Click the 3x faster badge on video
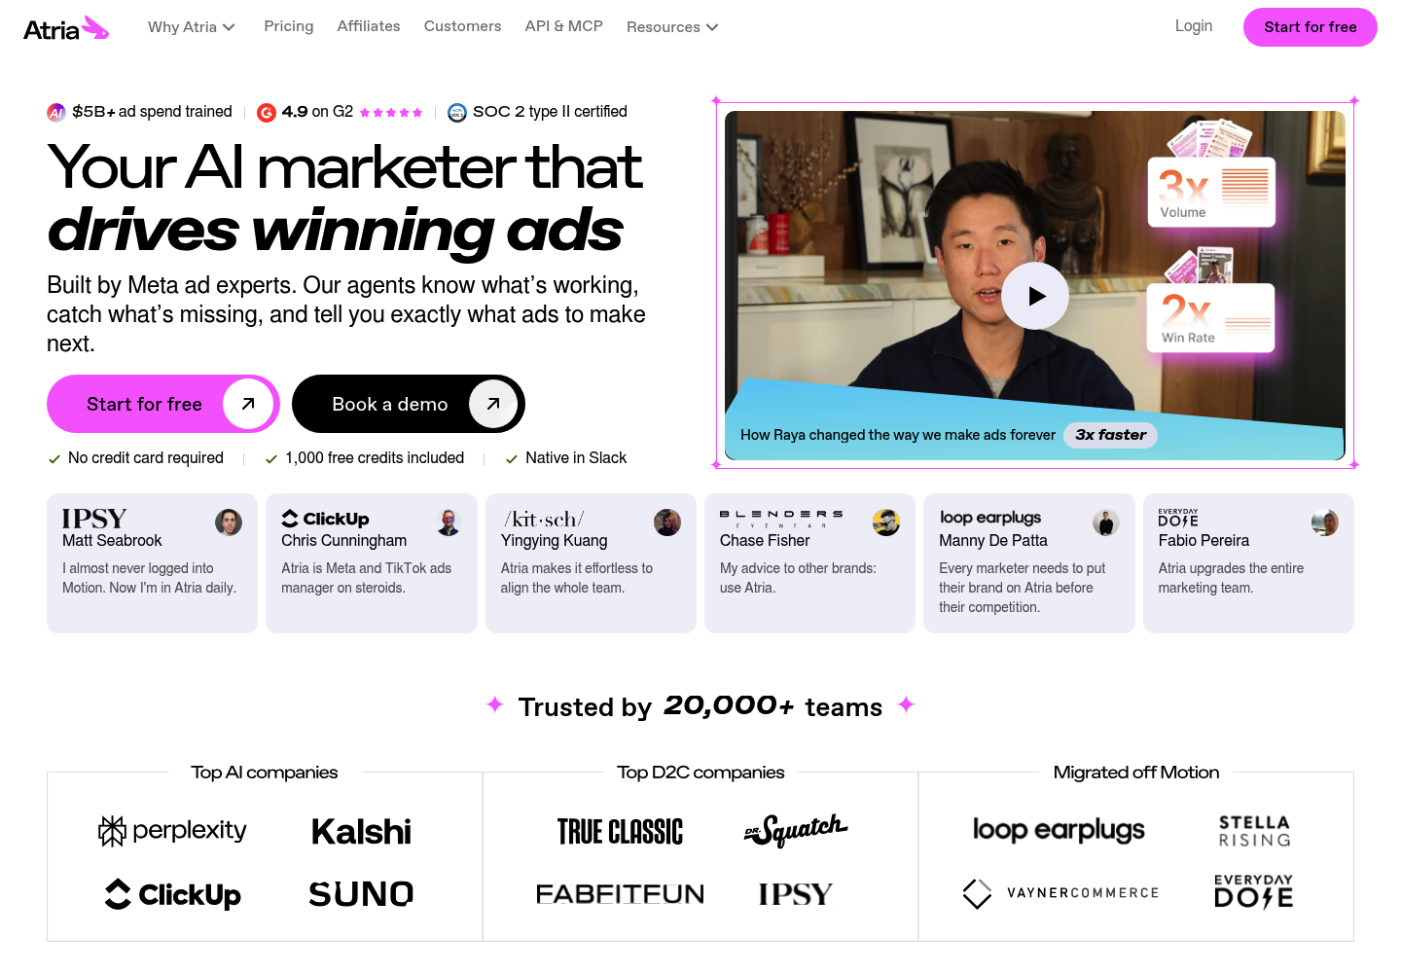Screen dimensions: 1401x973 pyautogui.click(x=1111, y=435)
